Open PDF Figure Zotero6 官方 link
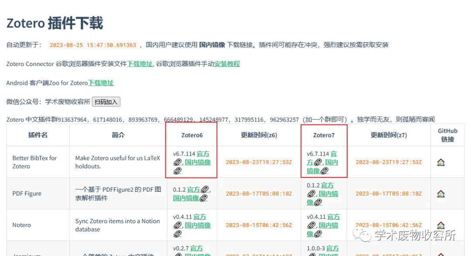This screenshot has height=256, width=471. [194, 190]
